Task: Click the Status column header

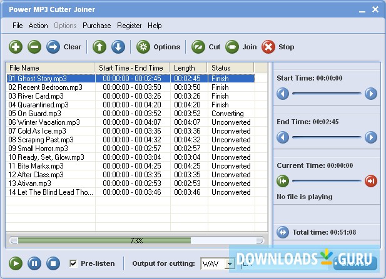Action: 230,68
